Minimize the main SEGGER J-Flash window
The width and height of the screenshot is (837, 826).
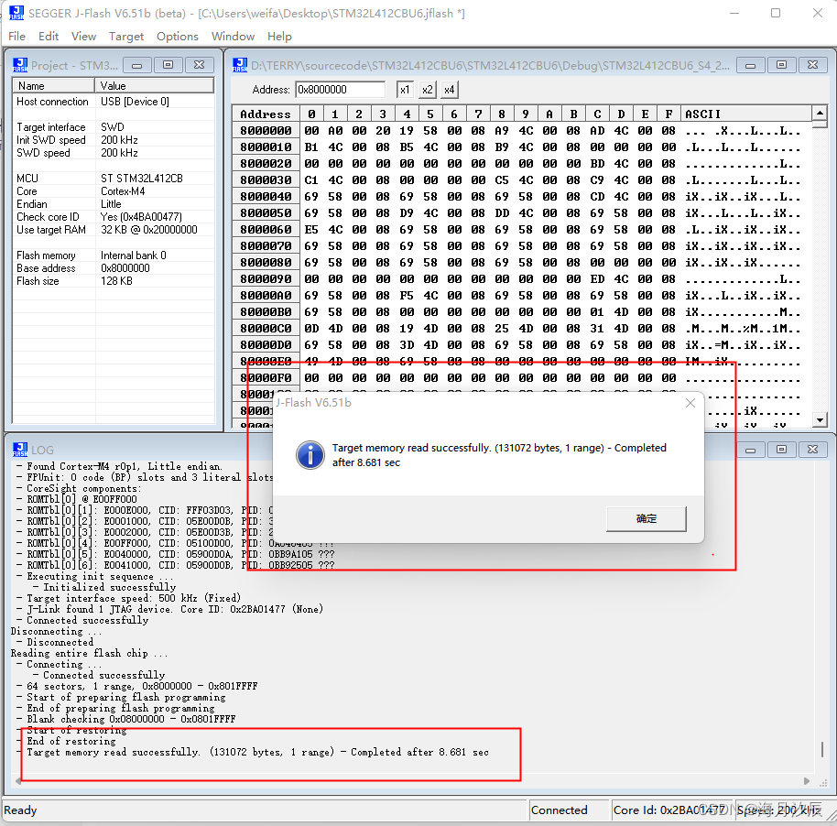click(734, 13)
